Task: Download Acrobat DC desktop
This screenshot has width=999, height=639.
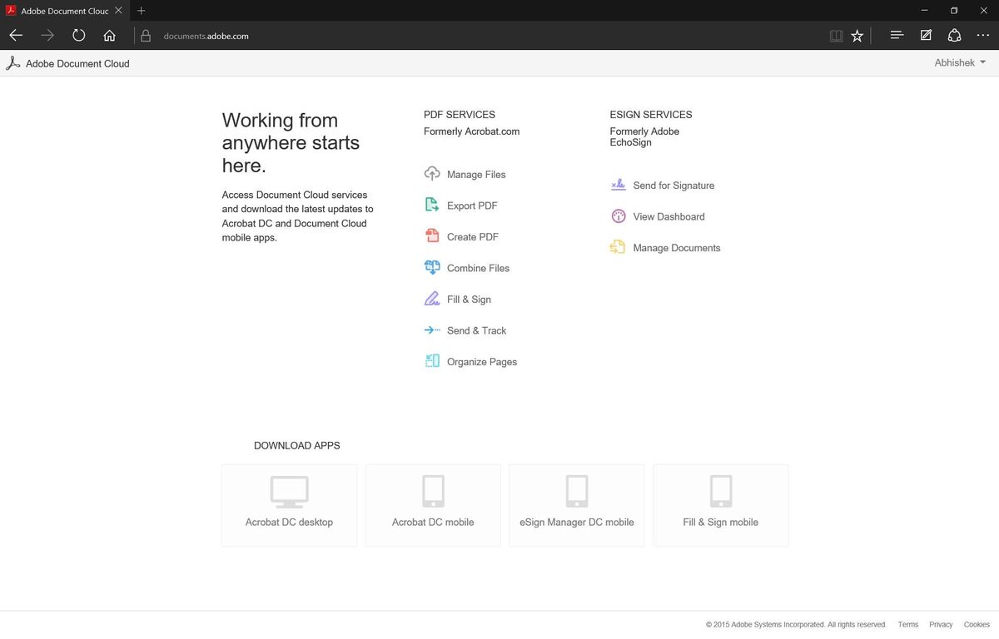Action: click(289, 505)
